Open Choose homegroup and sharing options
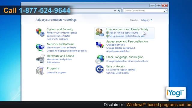Screen dimensions: 192x108 click(67, 51)
